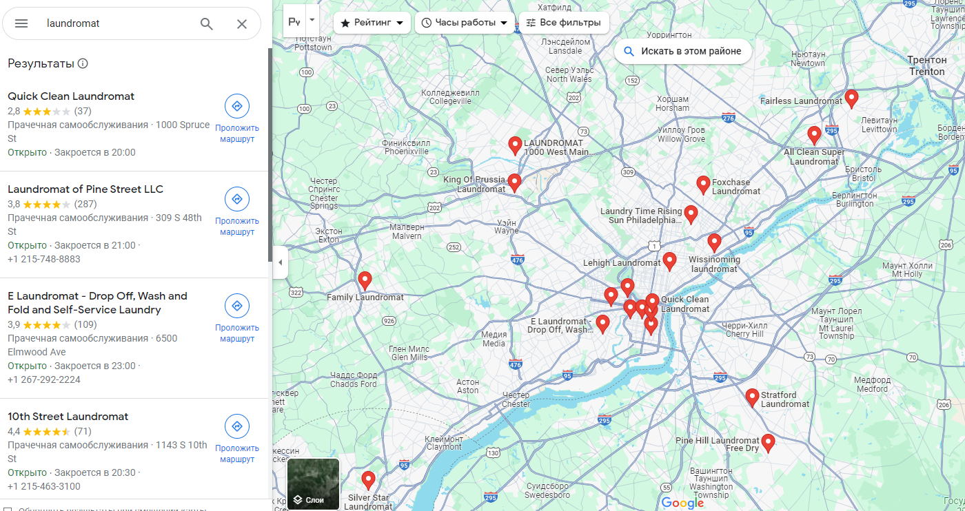Viewport: 965px width, 511px height.
Task: Select the Lehigh Laundromat pin
Action: (669, 261)
